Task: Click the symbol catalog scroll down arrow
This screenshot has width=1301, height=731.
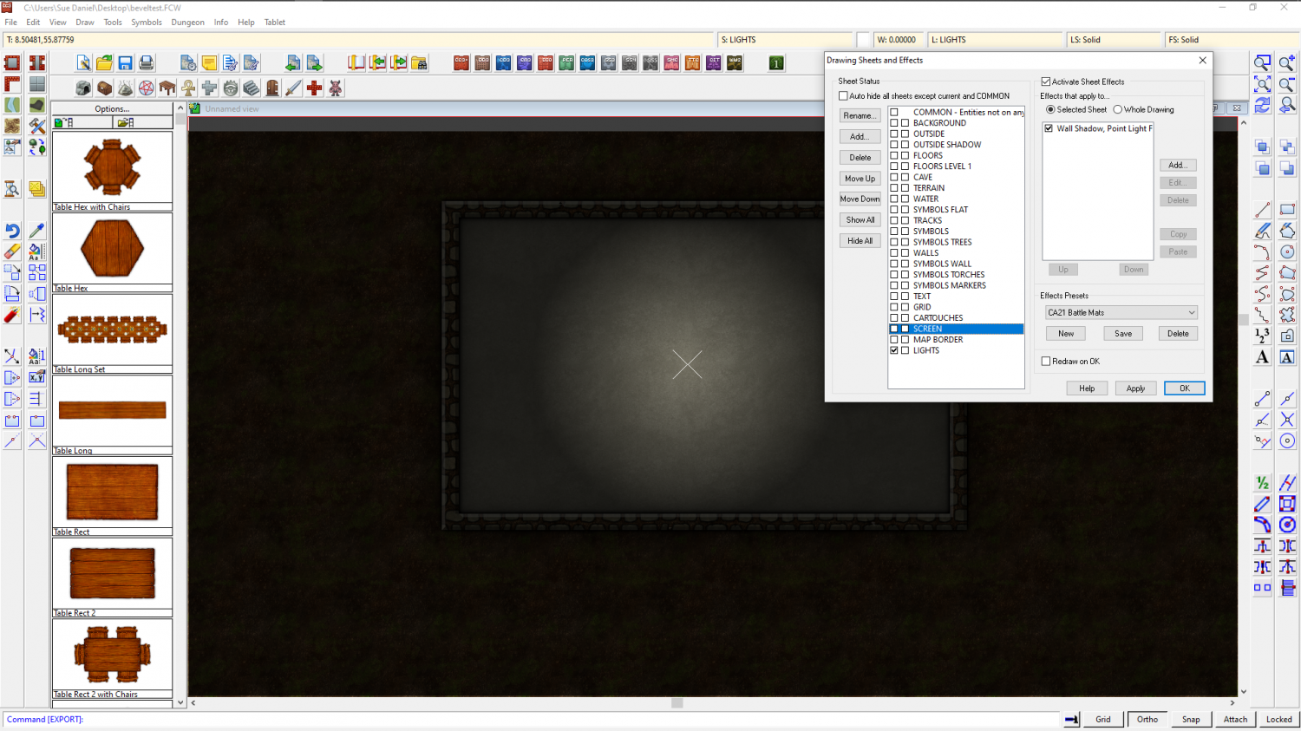Action: coord(180,702)
